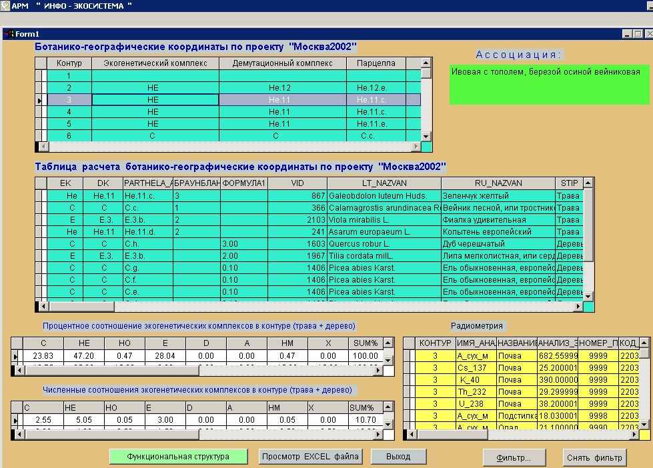This screenshot has width=653, height=468.
Task: Click АРМ application icon in title bar
Action: (5, 5)
